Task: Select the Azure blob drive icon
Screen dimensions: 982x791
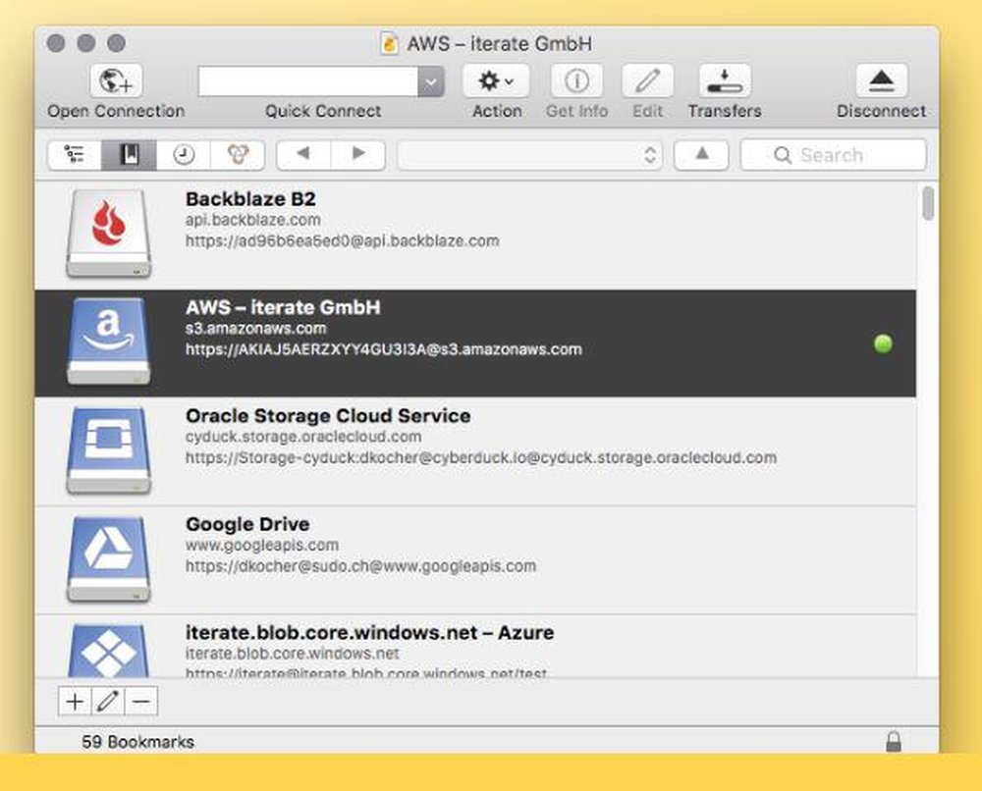Action: click(109, 651)
